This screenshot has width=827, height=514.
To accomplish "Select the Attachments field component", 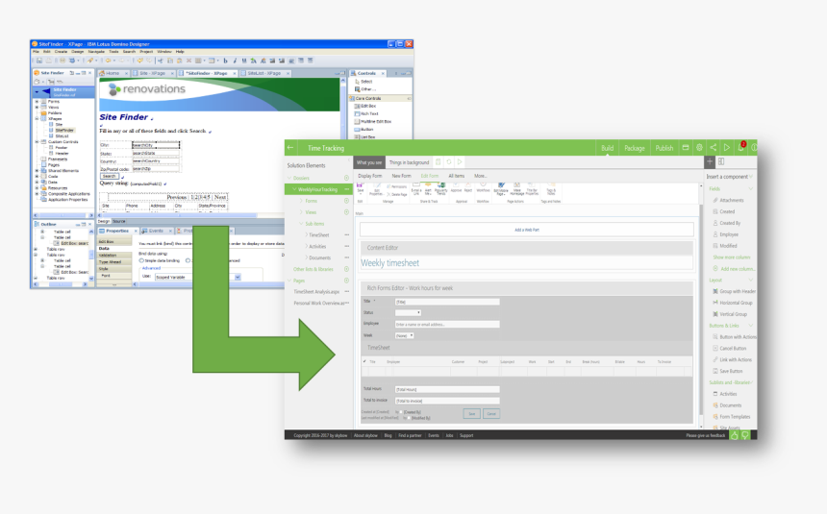I will click(730, 200).
